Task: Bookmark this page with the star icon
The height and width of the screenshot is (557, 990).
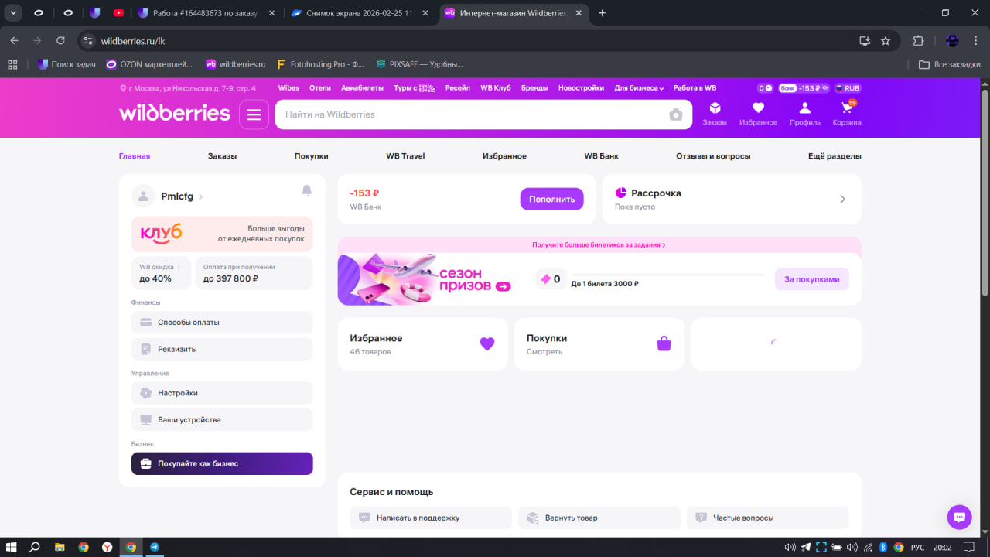Action: (x=886, y=41)
